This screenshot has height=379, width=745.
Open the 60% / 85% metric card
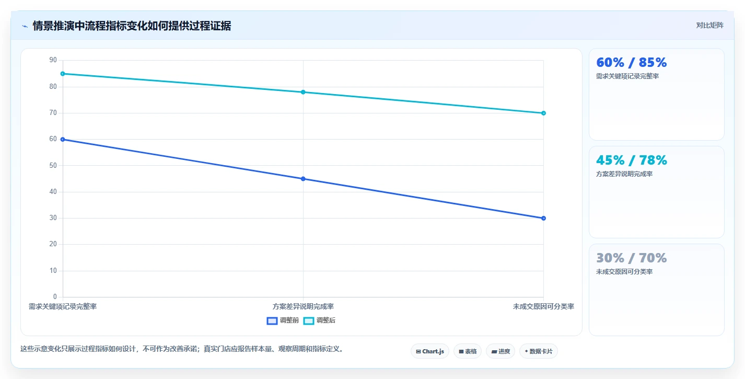coord(657,95)
